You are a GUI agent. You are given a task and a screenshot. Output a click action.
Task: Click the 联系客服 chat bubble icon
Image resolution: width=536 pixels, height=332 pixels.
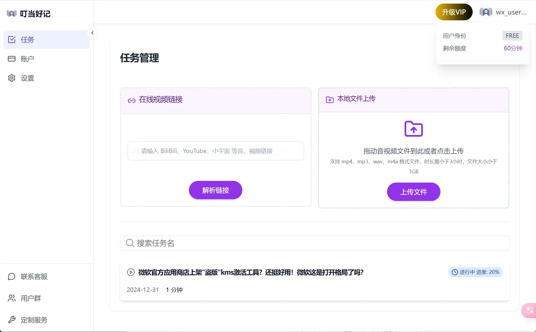[x=12, y=276]
